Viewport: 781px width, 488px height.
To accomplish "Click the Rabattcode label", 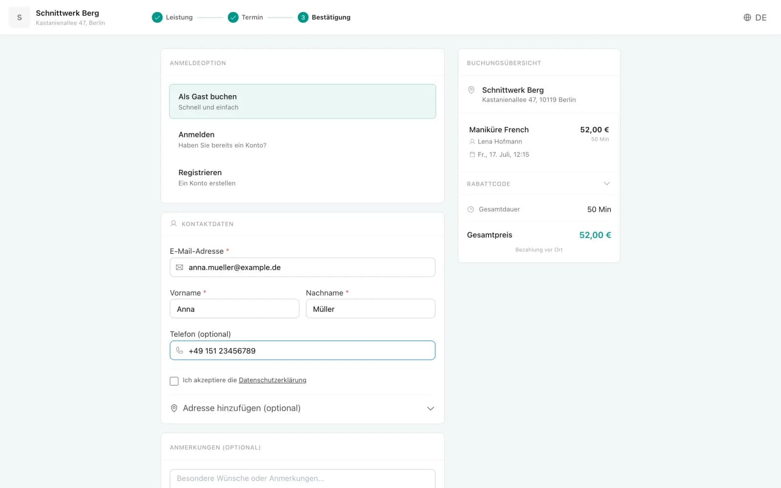I will (489, 184).
